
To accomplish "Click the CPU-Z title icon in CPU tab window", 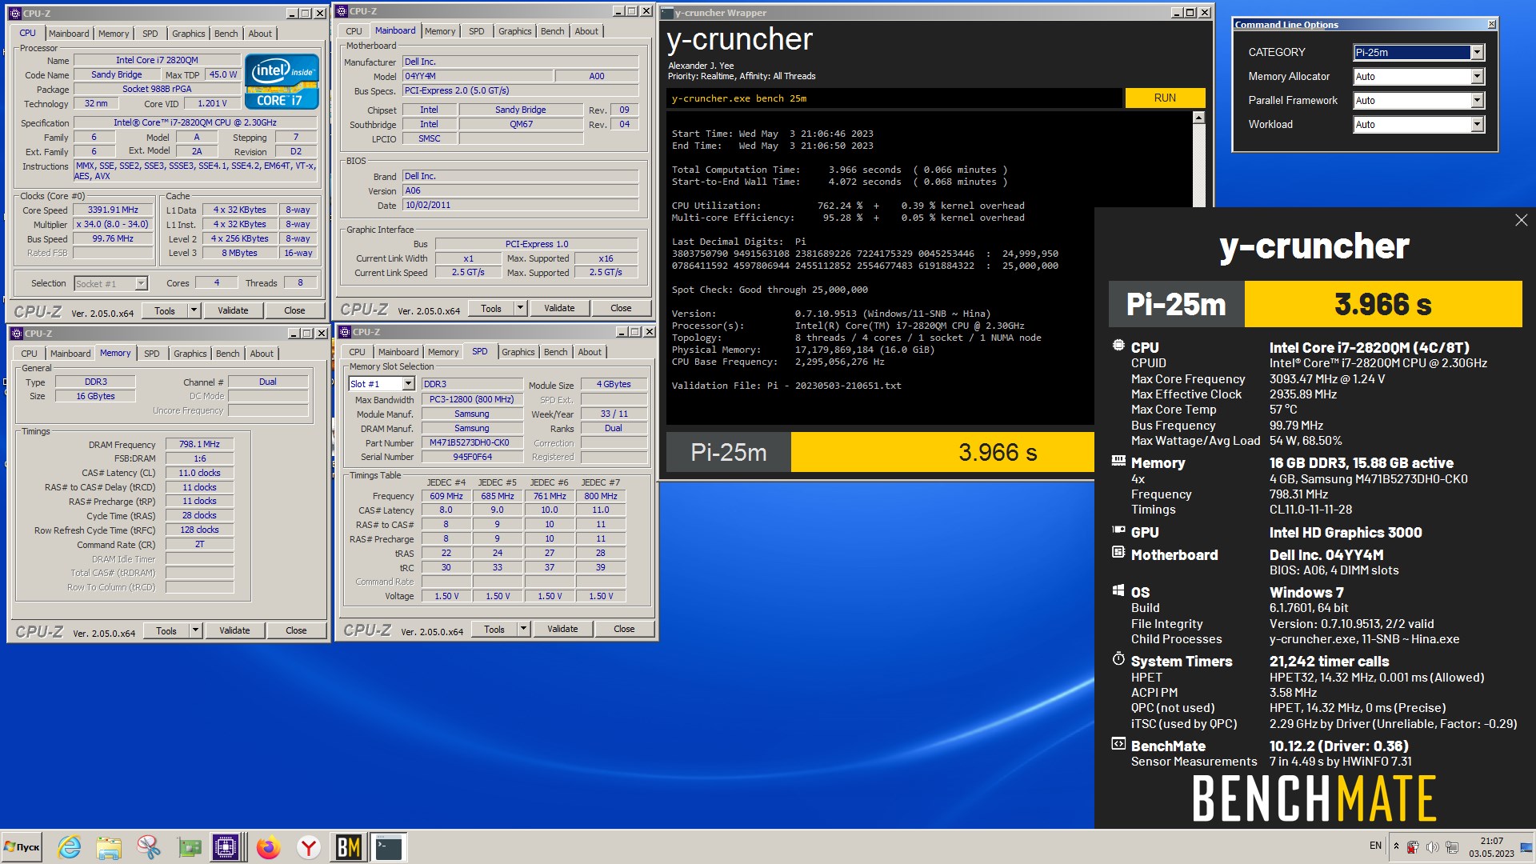I will [15, 14].
